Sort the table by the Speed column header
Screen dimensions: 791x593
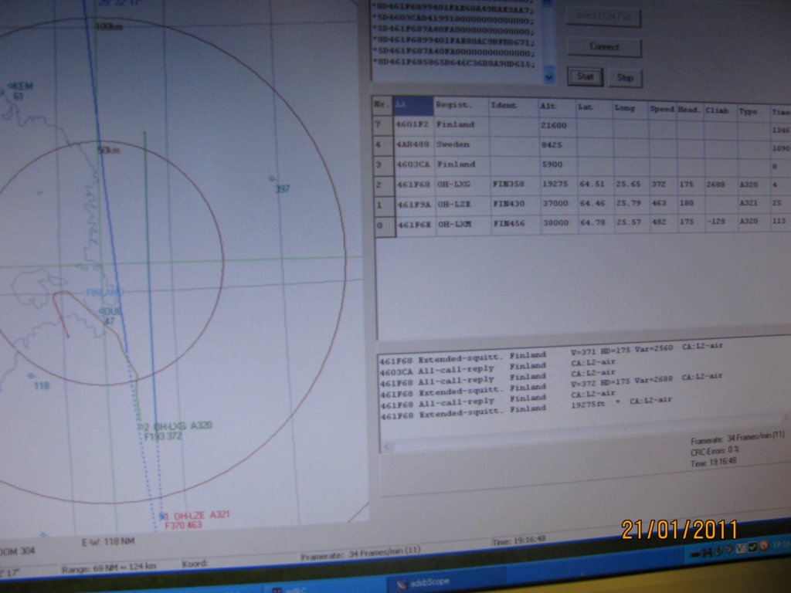pyautogui.click(x=661, y=109)
